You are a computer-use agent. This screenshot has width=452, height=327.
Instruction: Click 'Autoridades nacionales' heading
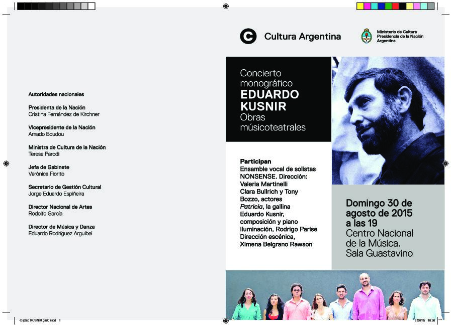click(56, 94)
